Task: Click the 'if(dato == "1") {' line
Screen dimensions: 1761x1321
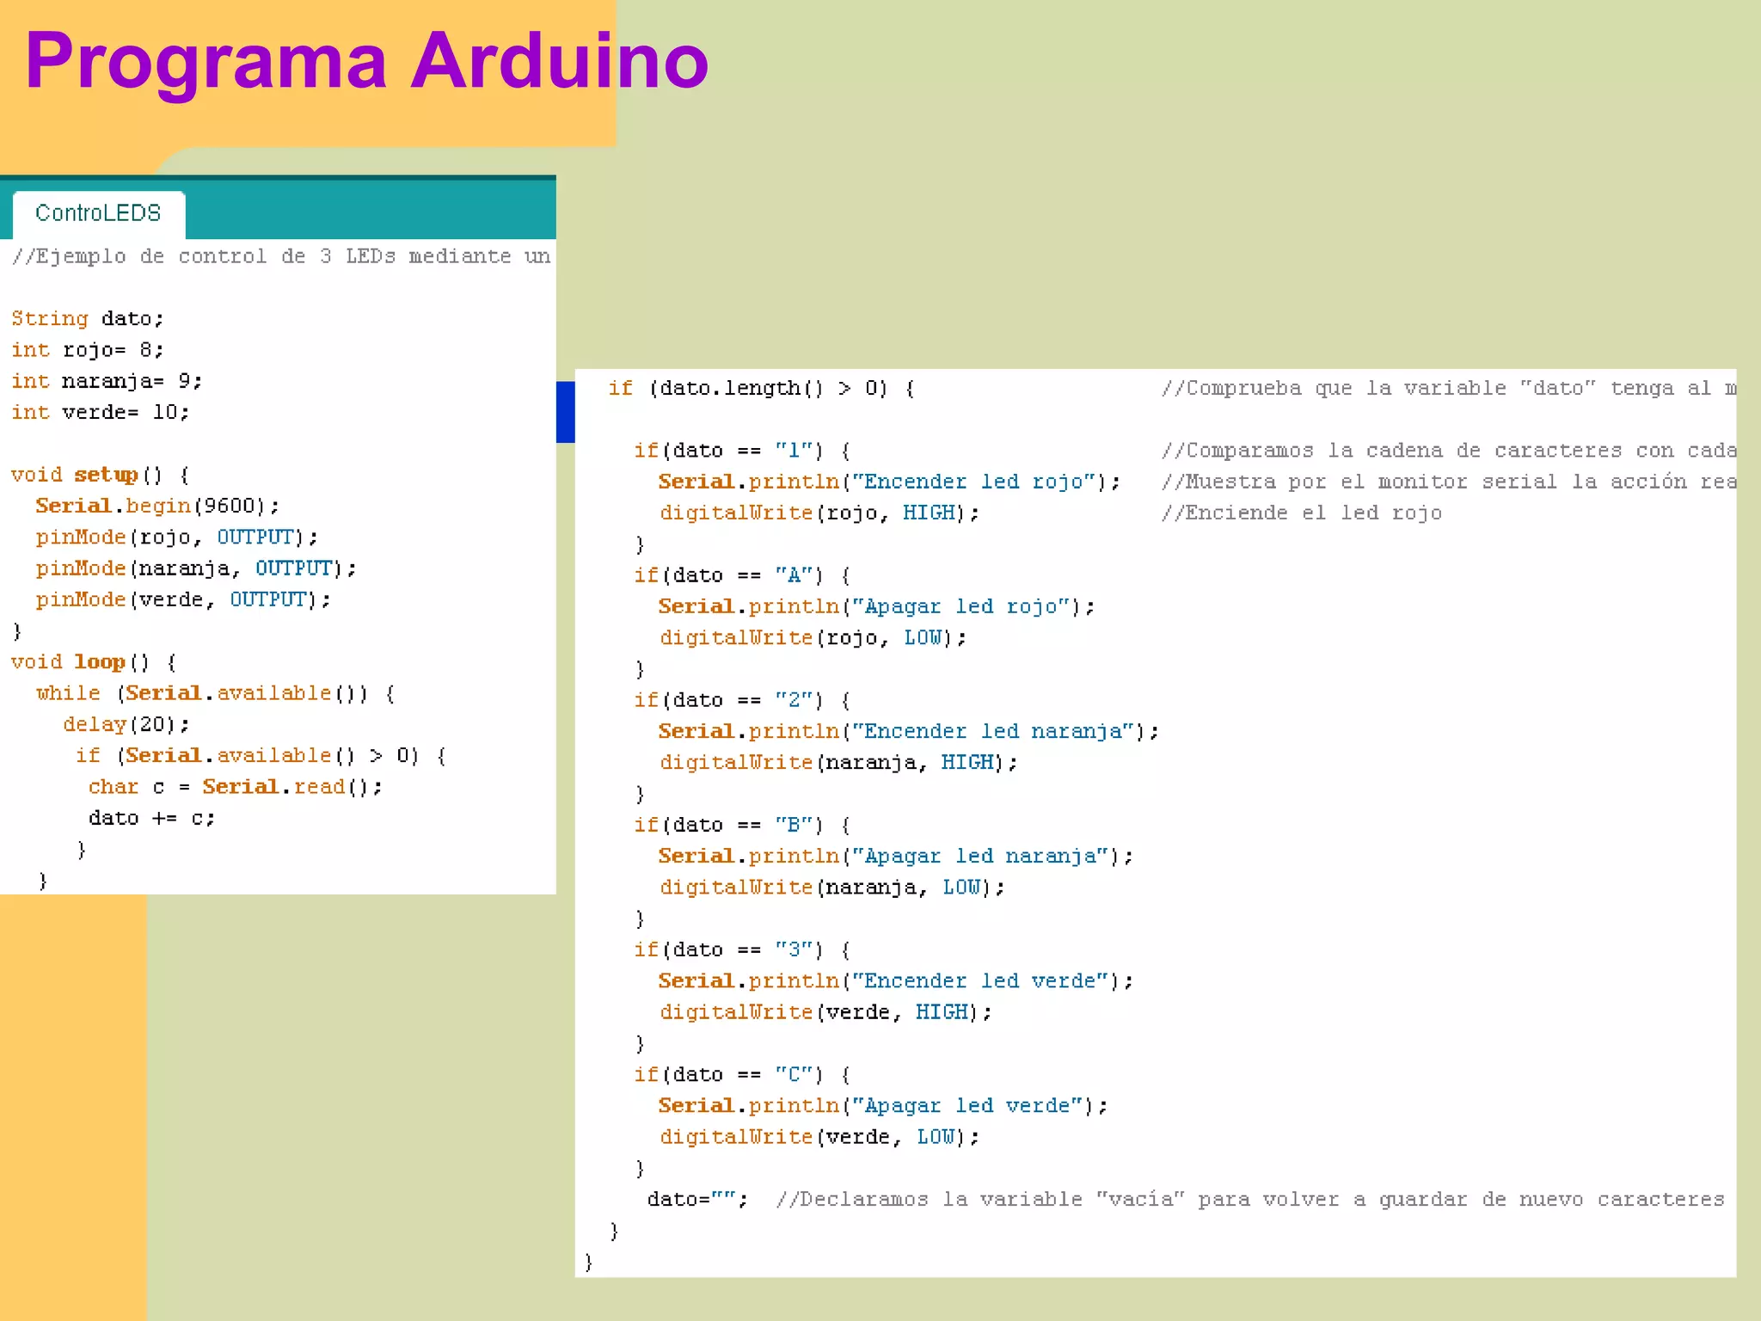Action: 742,451
